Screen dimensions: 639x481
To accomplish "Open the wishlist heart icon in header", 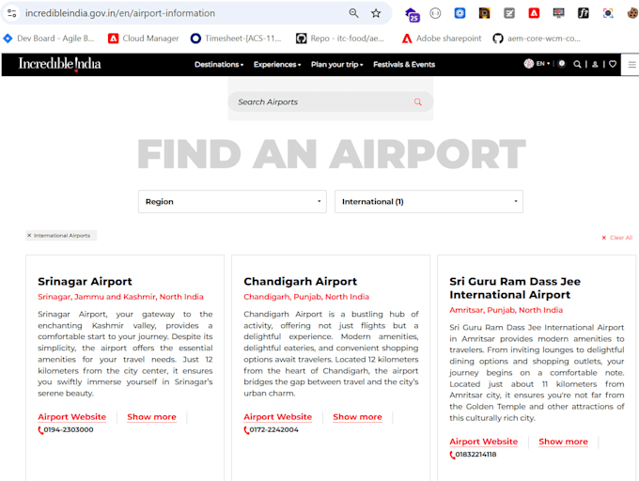I will tap(613, 64).
